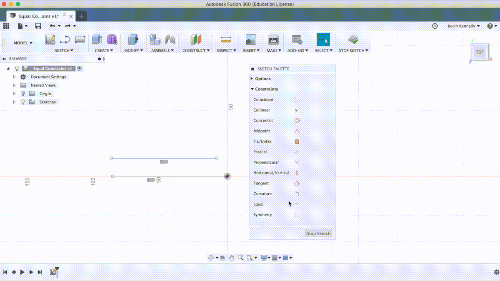Click the Add-Ins scripts icon

[297, 40]
